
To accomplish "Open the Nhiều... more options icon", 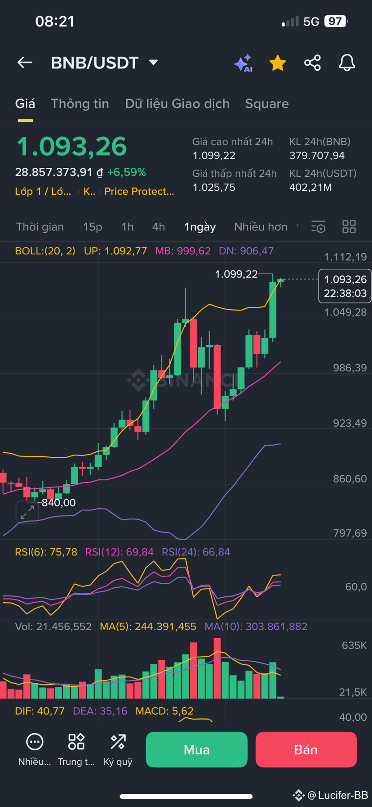I will [x=35, y=750].
